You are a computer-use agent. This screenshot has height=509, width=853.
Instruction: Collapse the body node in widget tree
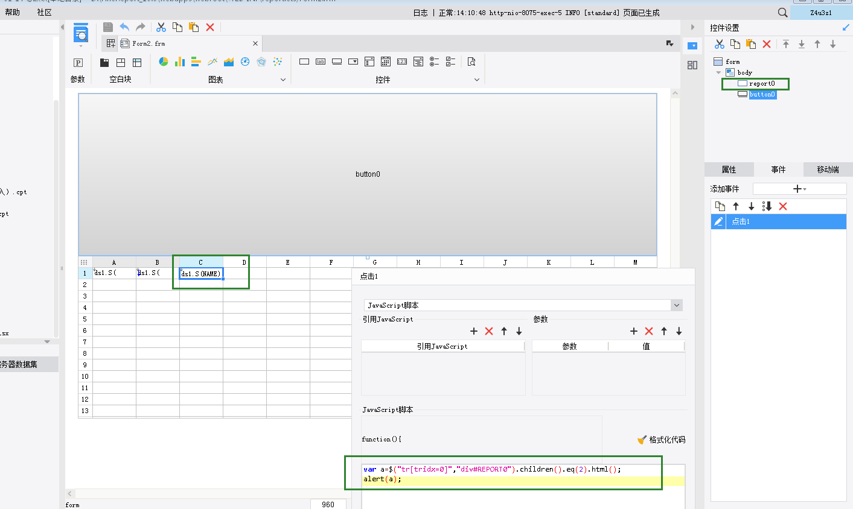(718, 72)
